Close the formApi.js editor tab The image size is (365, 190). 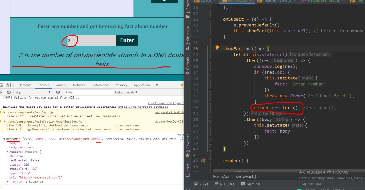click(251, 1)
